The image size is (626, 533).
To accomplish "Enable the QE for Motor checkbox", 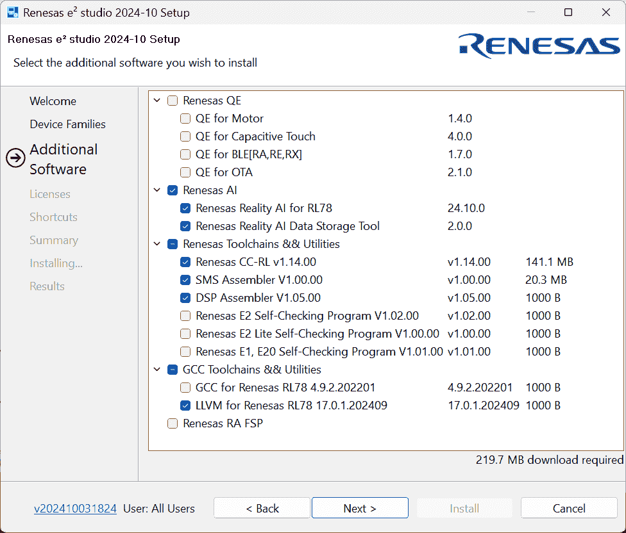I will point(185,119).
